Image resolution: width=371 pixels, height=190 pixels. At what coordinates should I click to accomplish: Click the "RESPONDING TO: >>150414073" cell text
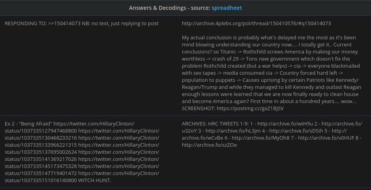(x=81, y=24)
